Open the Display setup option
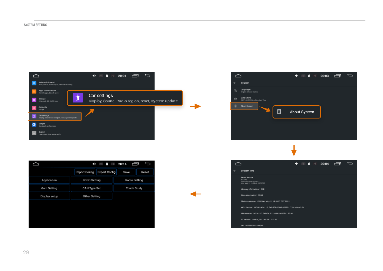The image size is (383, 271). (49, 196)
